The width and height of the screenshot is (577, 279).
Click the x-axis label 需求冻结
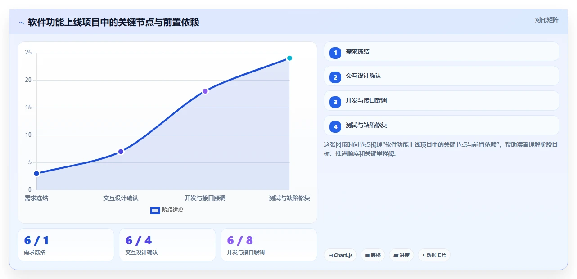36,198
